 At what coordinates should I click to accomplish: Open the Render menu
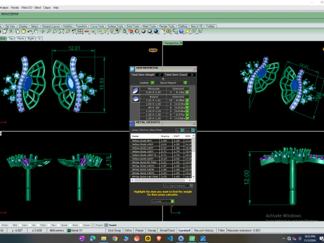tap(15, 7)
